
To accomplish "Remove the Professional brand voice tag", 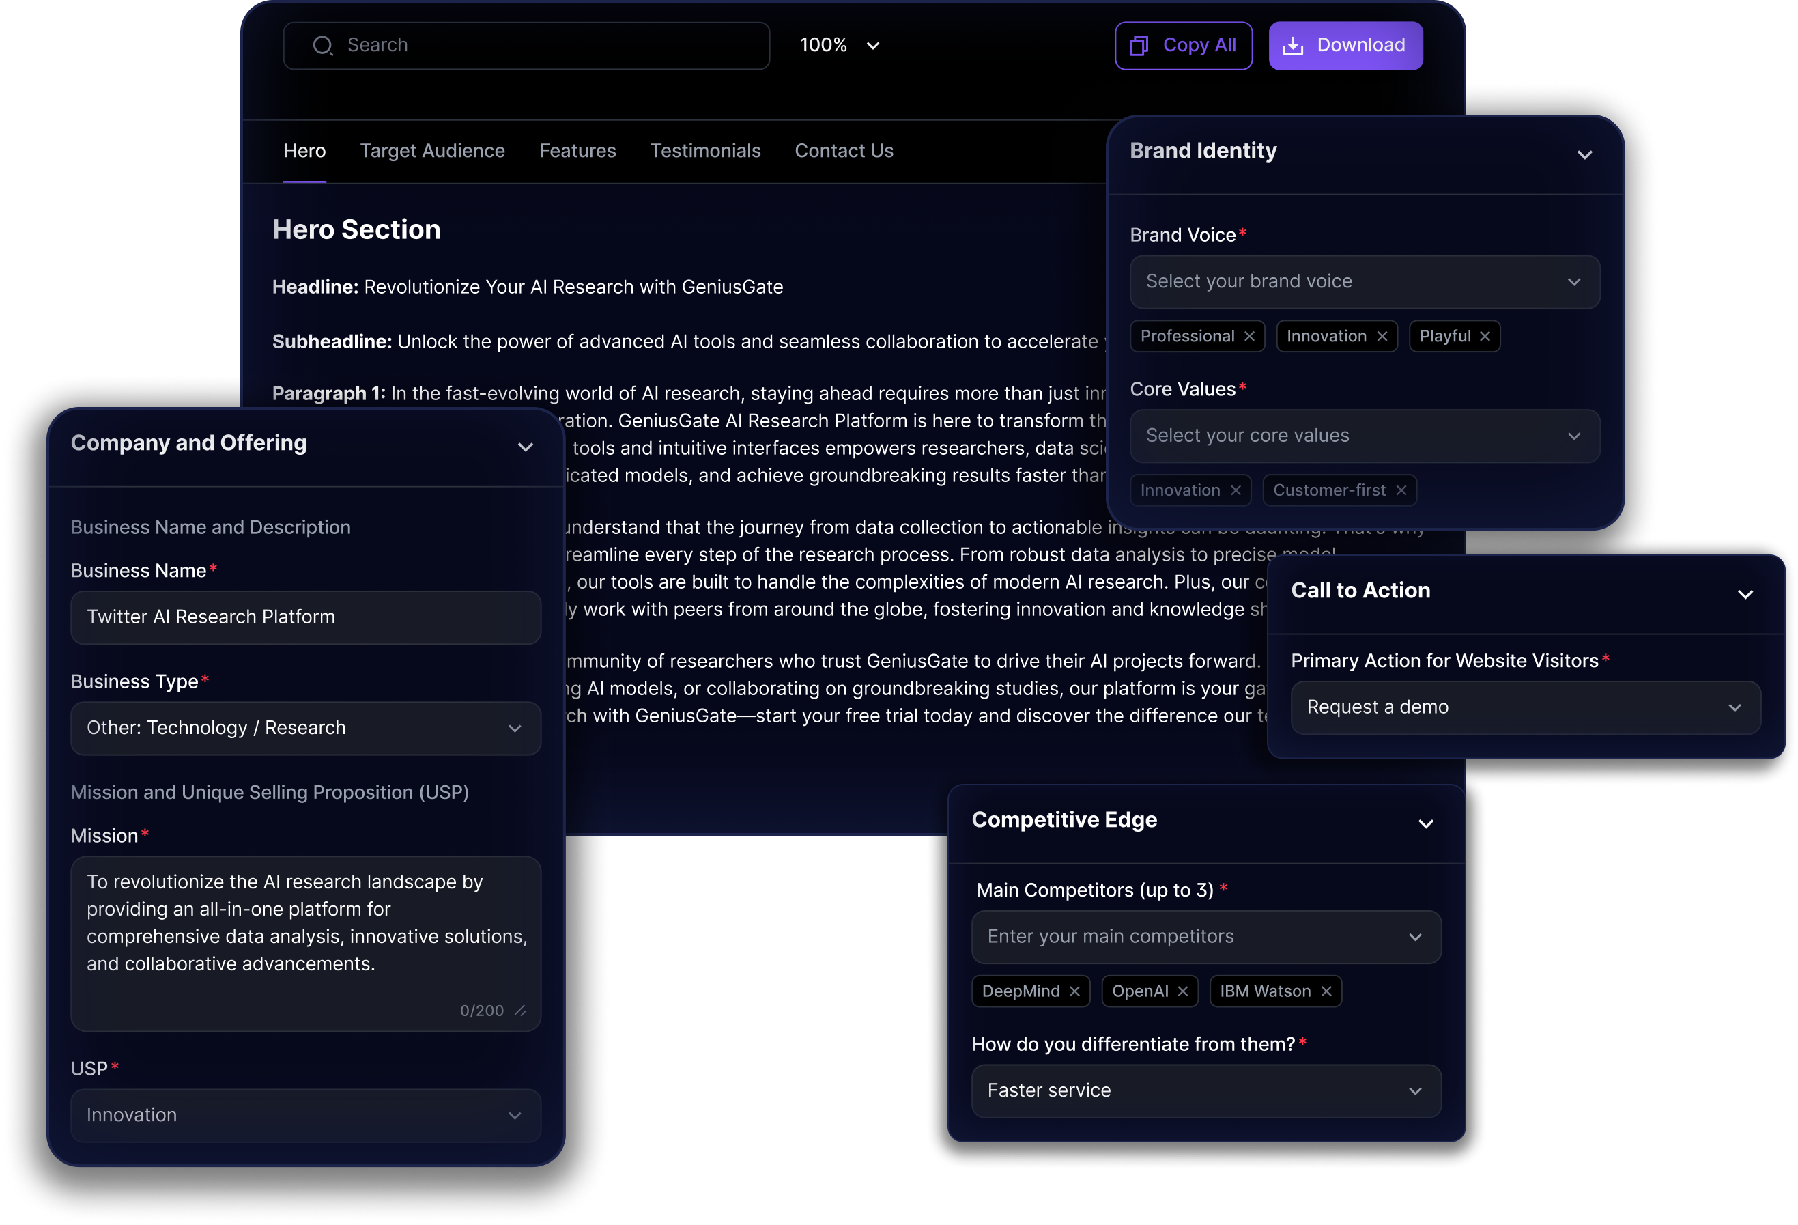I will tap(1248, 336).
